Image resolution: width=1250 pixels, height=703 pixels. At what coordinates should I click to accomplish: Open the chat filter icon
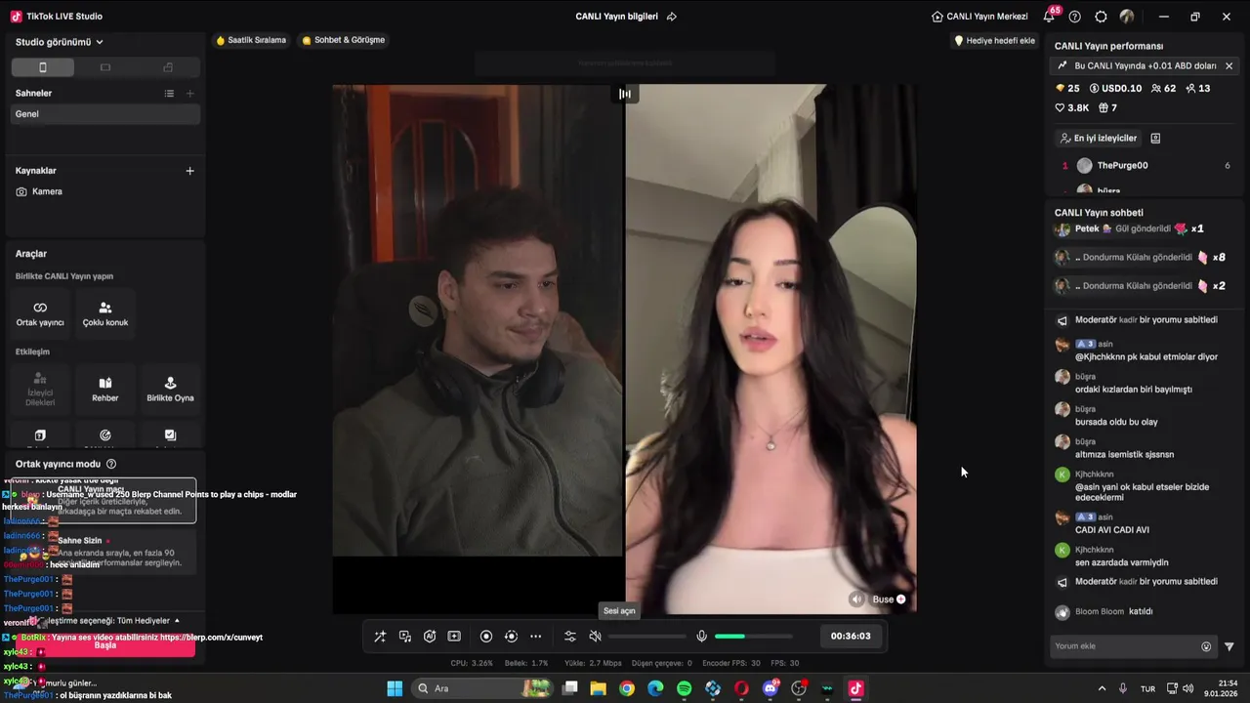1229,646
